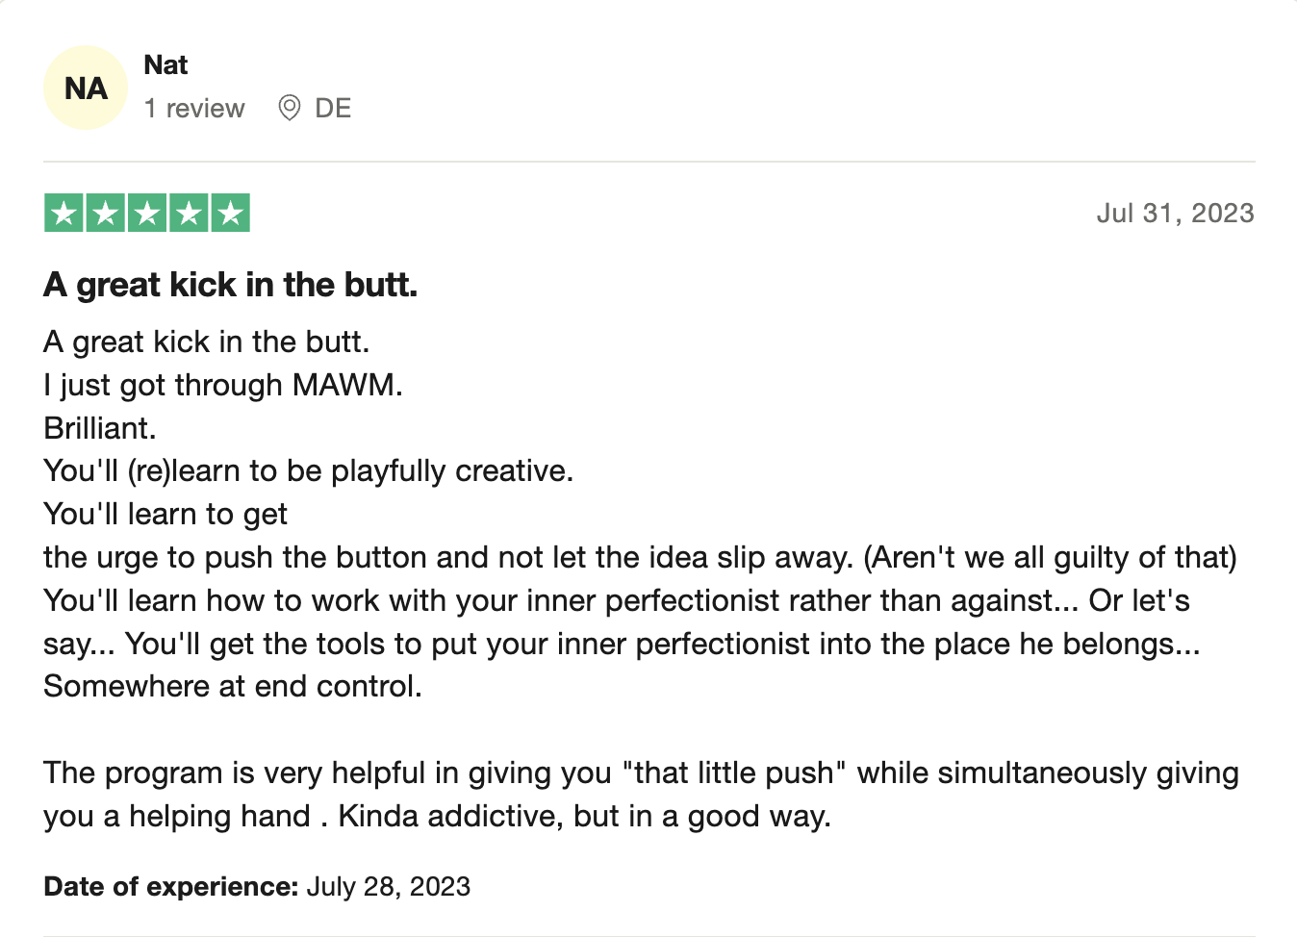Open the bold "A great kick in the butt." title
Screen dimensions: 1297x937
click(231, 285)
